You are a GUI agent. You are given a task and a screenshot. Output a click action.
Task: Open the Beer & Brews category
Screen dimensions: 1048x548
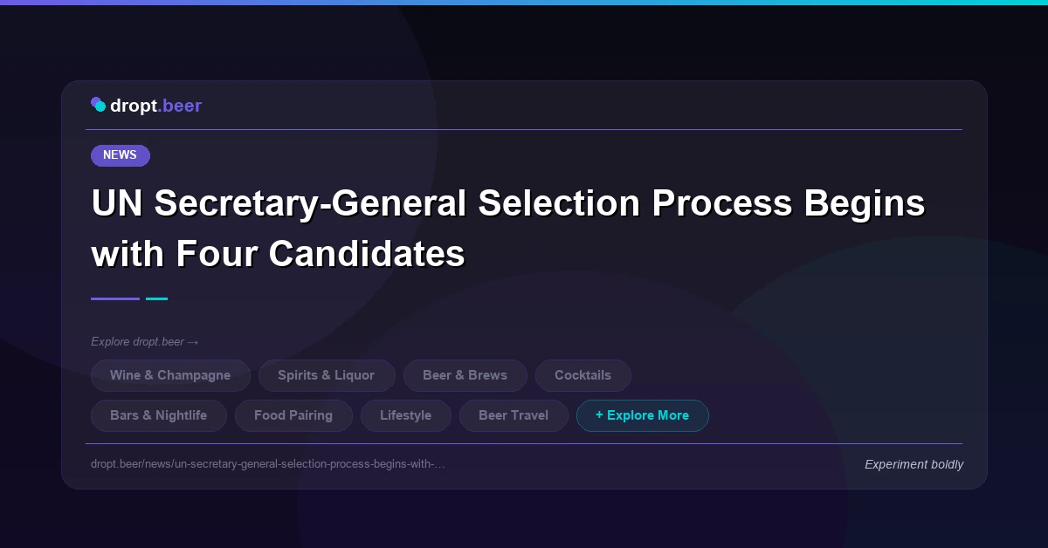(x=465, y=375)
